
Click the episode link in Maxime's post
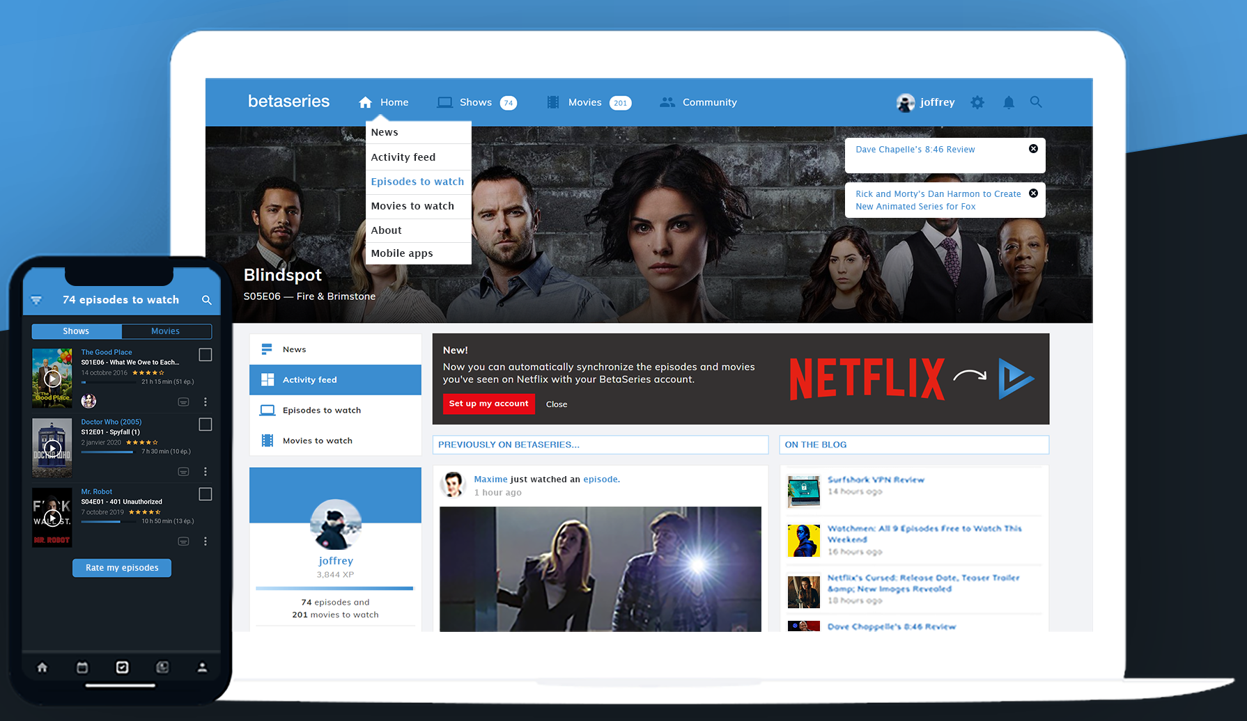600,480
